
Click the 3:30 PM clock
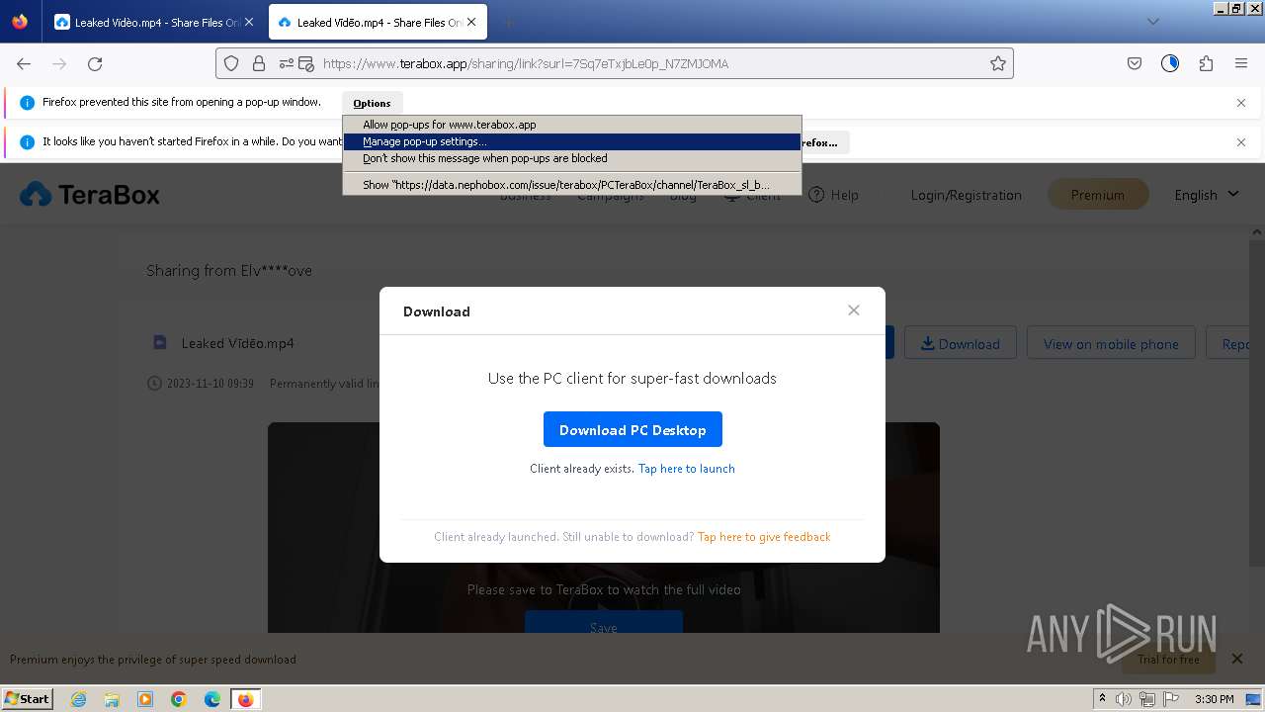pos(1214,699)
